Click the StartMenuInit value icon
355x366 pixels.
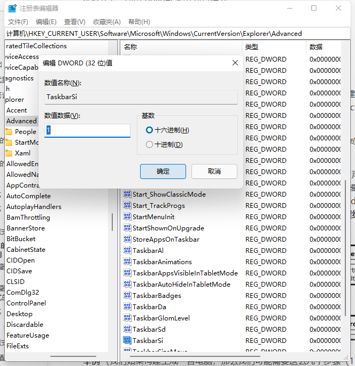click(127, 216)
